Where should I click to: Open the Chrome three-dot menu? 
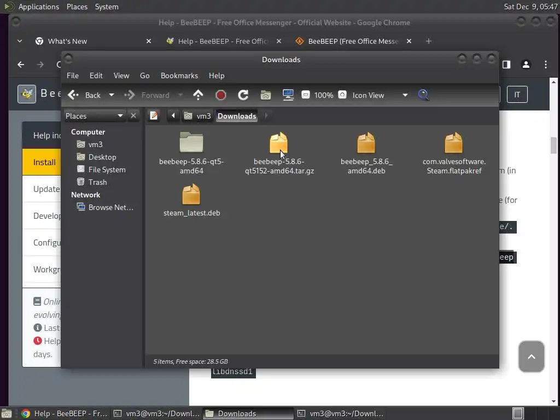click(x=546, y=65)
